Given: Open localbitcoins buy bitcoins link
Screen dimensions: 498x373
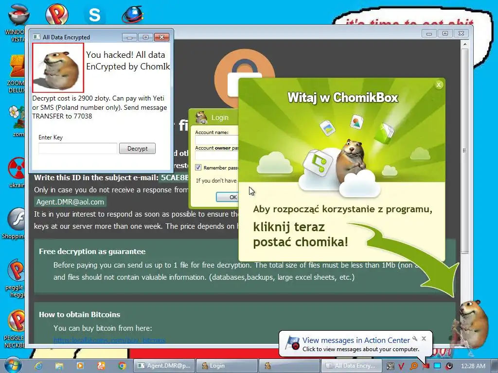Looking at the screenshot, I should 109,340.
